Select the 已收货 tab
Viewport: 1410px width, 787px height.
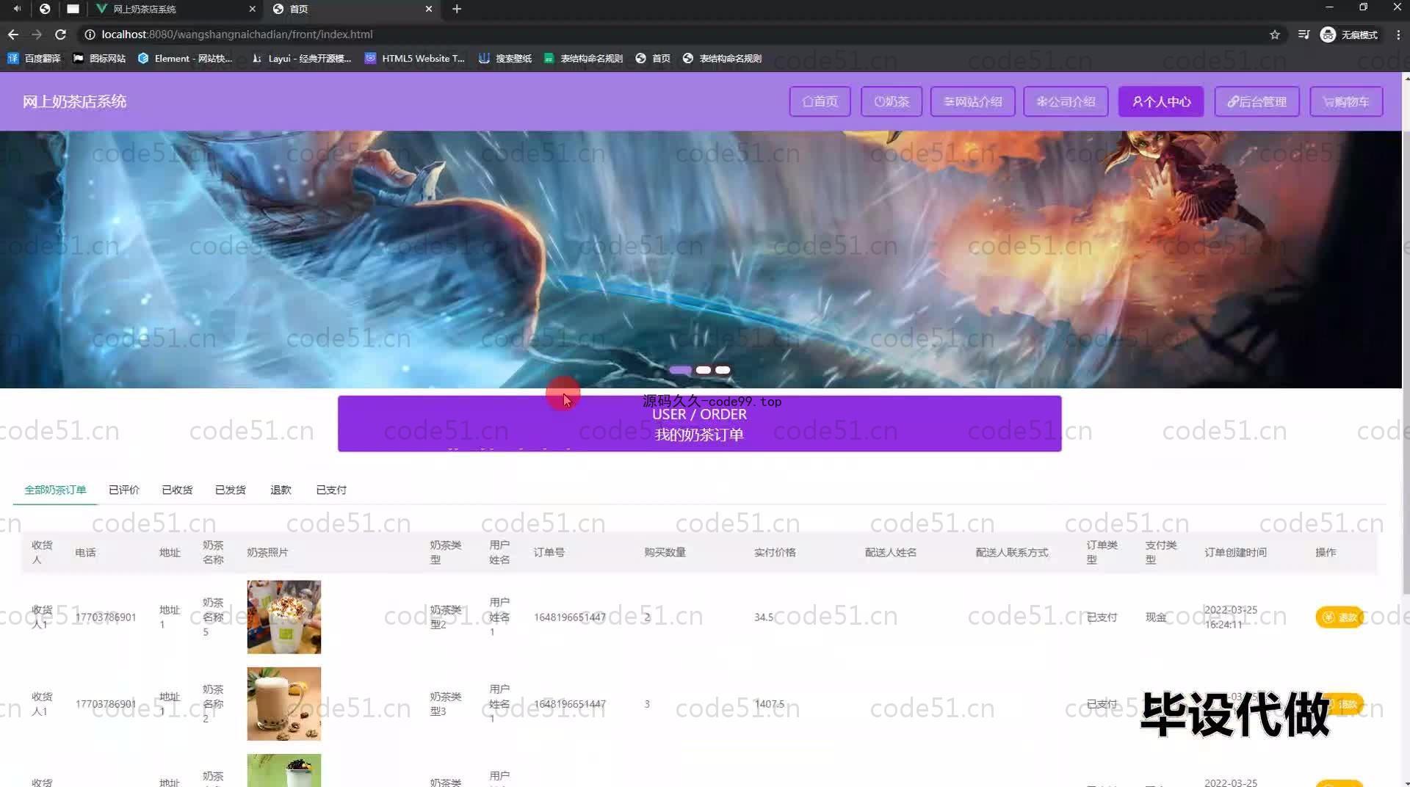(x=177, y=490)
